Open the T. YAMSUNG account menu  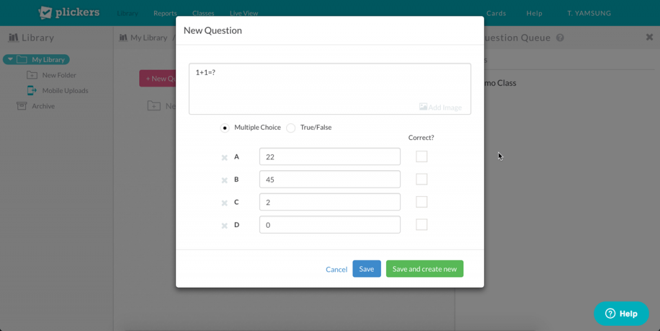[588, 14]
